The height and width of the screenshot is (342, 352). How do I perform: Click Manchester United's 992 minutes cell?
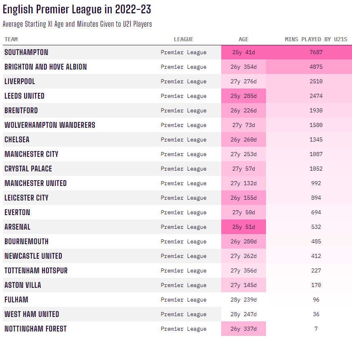point(316,183)
